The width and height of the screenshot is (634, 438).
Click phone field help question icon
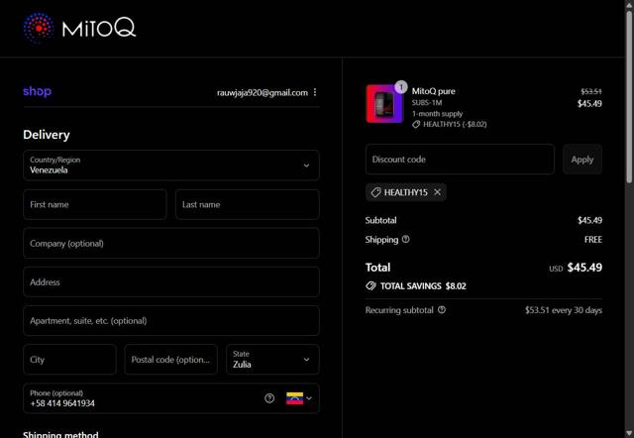click(269, 398)
